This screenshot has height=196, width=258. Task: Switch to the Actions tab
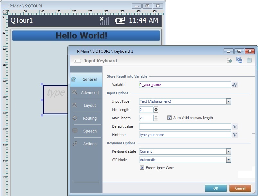[86, 144]
